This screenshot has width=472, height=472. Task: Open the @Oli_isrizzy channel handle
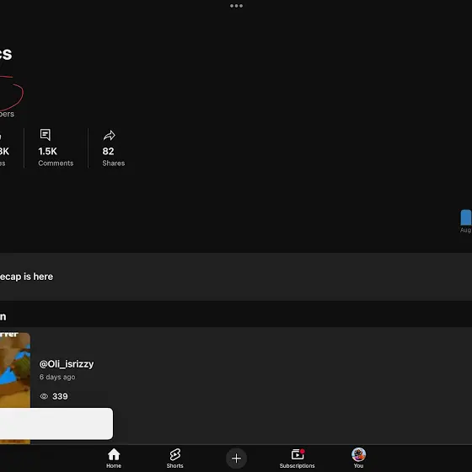[x=67, y=364]
